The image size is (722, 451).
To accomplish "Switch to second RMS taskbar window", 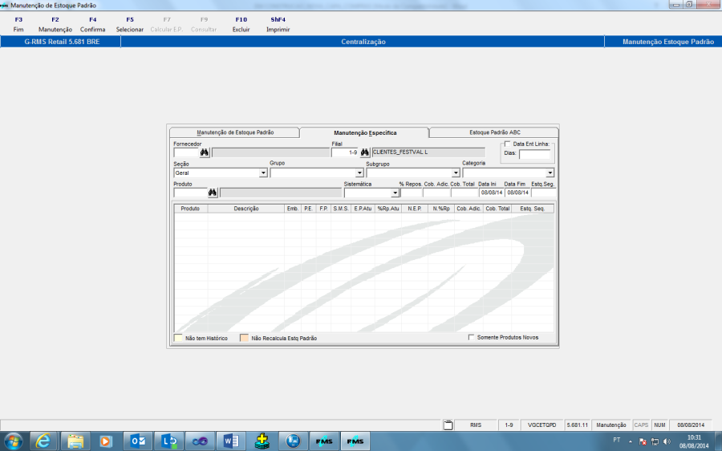I will [355, 441].
